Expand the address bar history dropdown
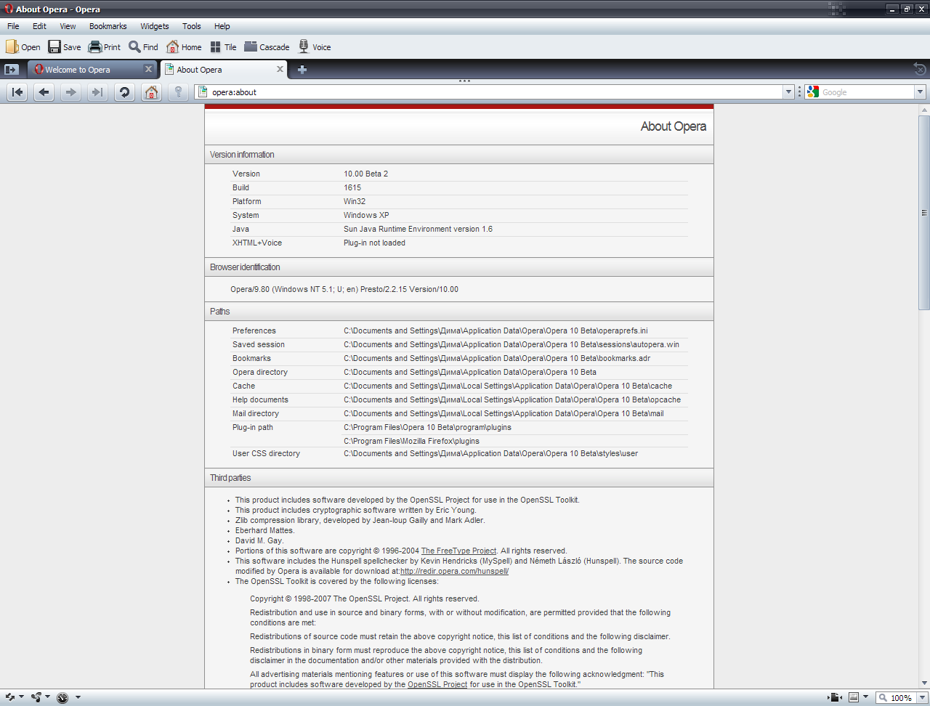Image resolution: width=930 pixels, height=706 pixels. 788,92
